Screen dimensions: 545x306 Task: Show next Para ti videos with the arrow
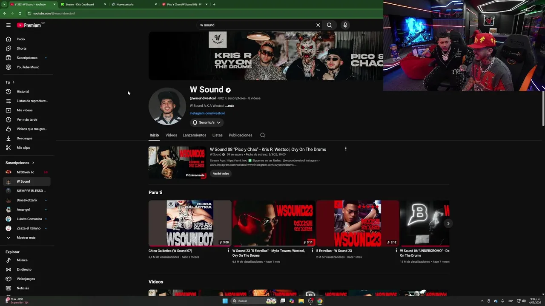pos(448,224)
